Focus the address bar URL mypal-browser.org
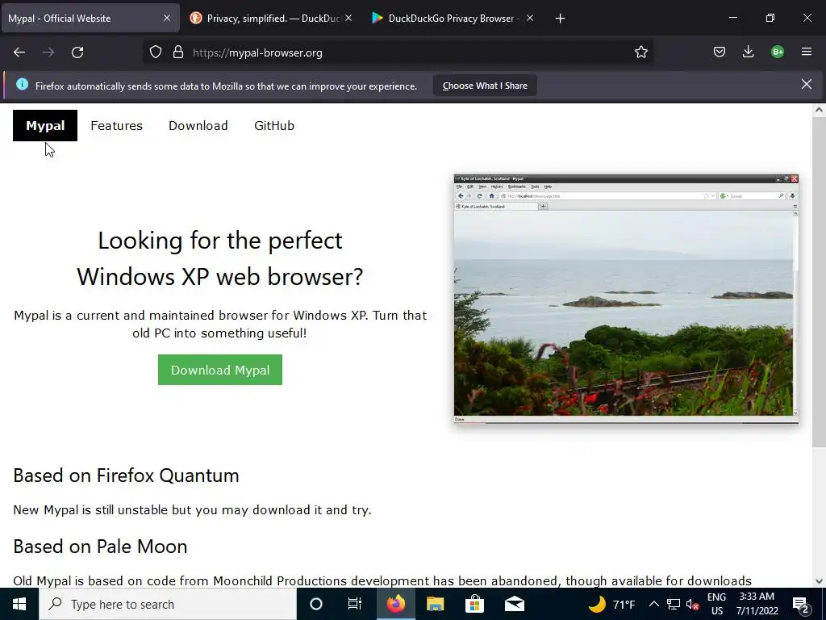826x620 pixels. tap(398, 52)
